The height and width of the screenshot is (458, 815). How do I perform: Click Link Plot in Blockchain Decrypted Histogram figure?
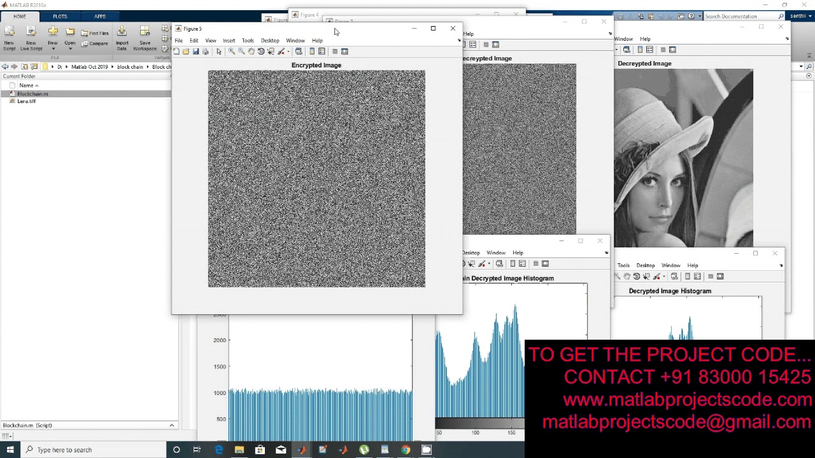click(499, 263)
